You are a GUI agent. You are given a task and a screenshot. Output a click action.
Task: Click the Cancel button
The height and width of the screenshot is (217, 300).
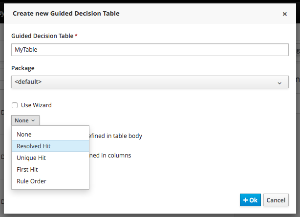(x=276, y=200)
